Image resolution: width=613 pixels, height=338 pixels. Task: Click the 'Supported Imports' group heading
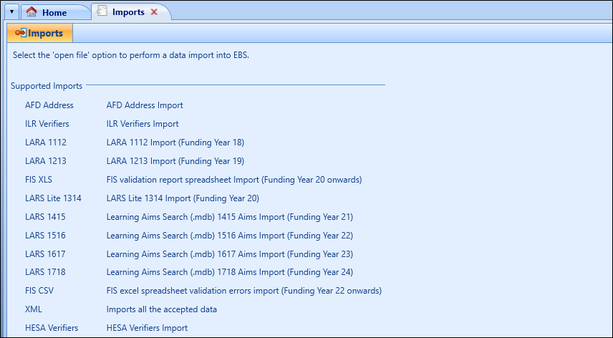tap(47, 86)
